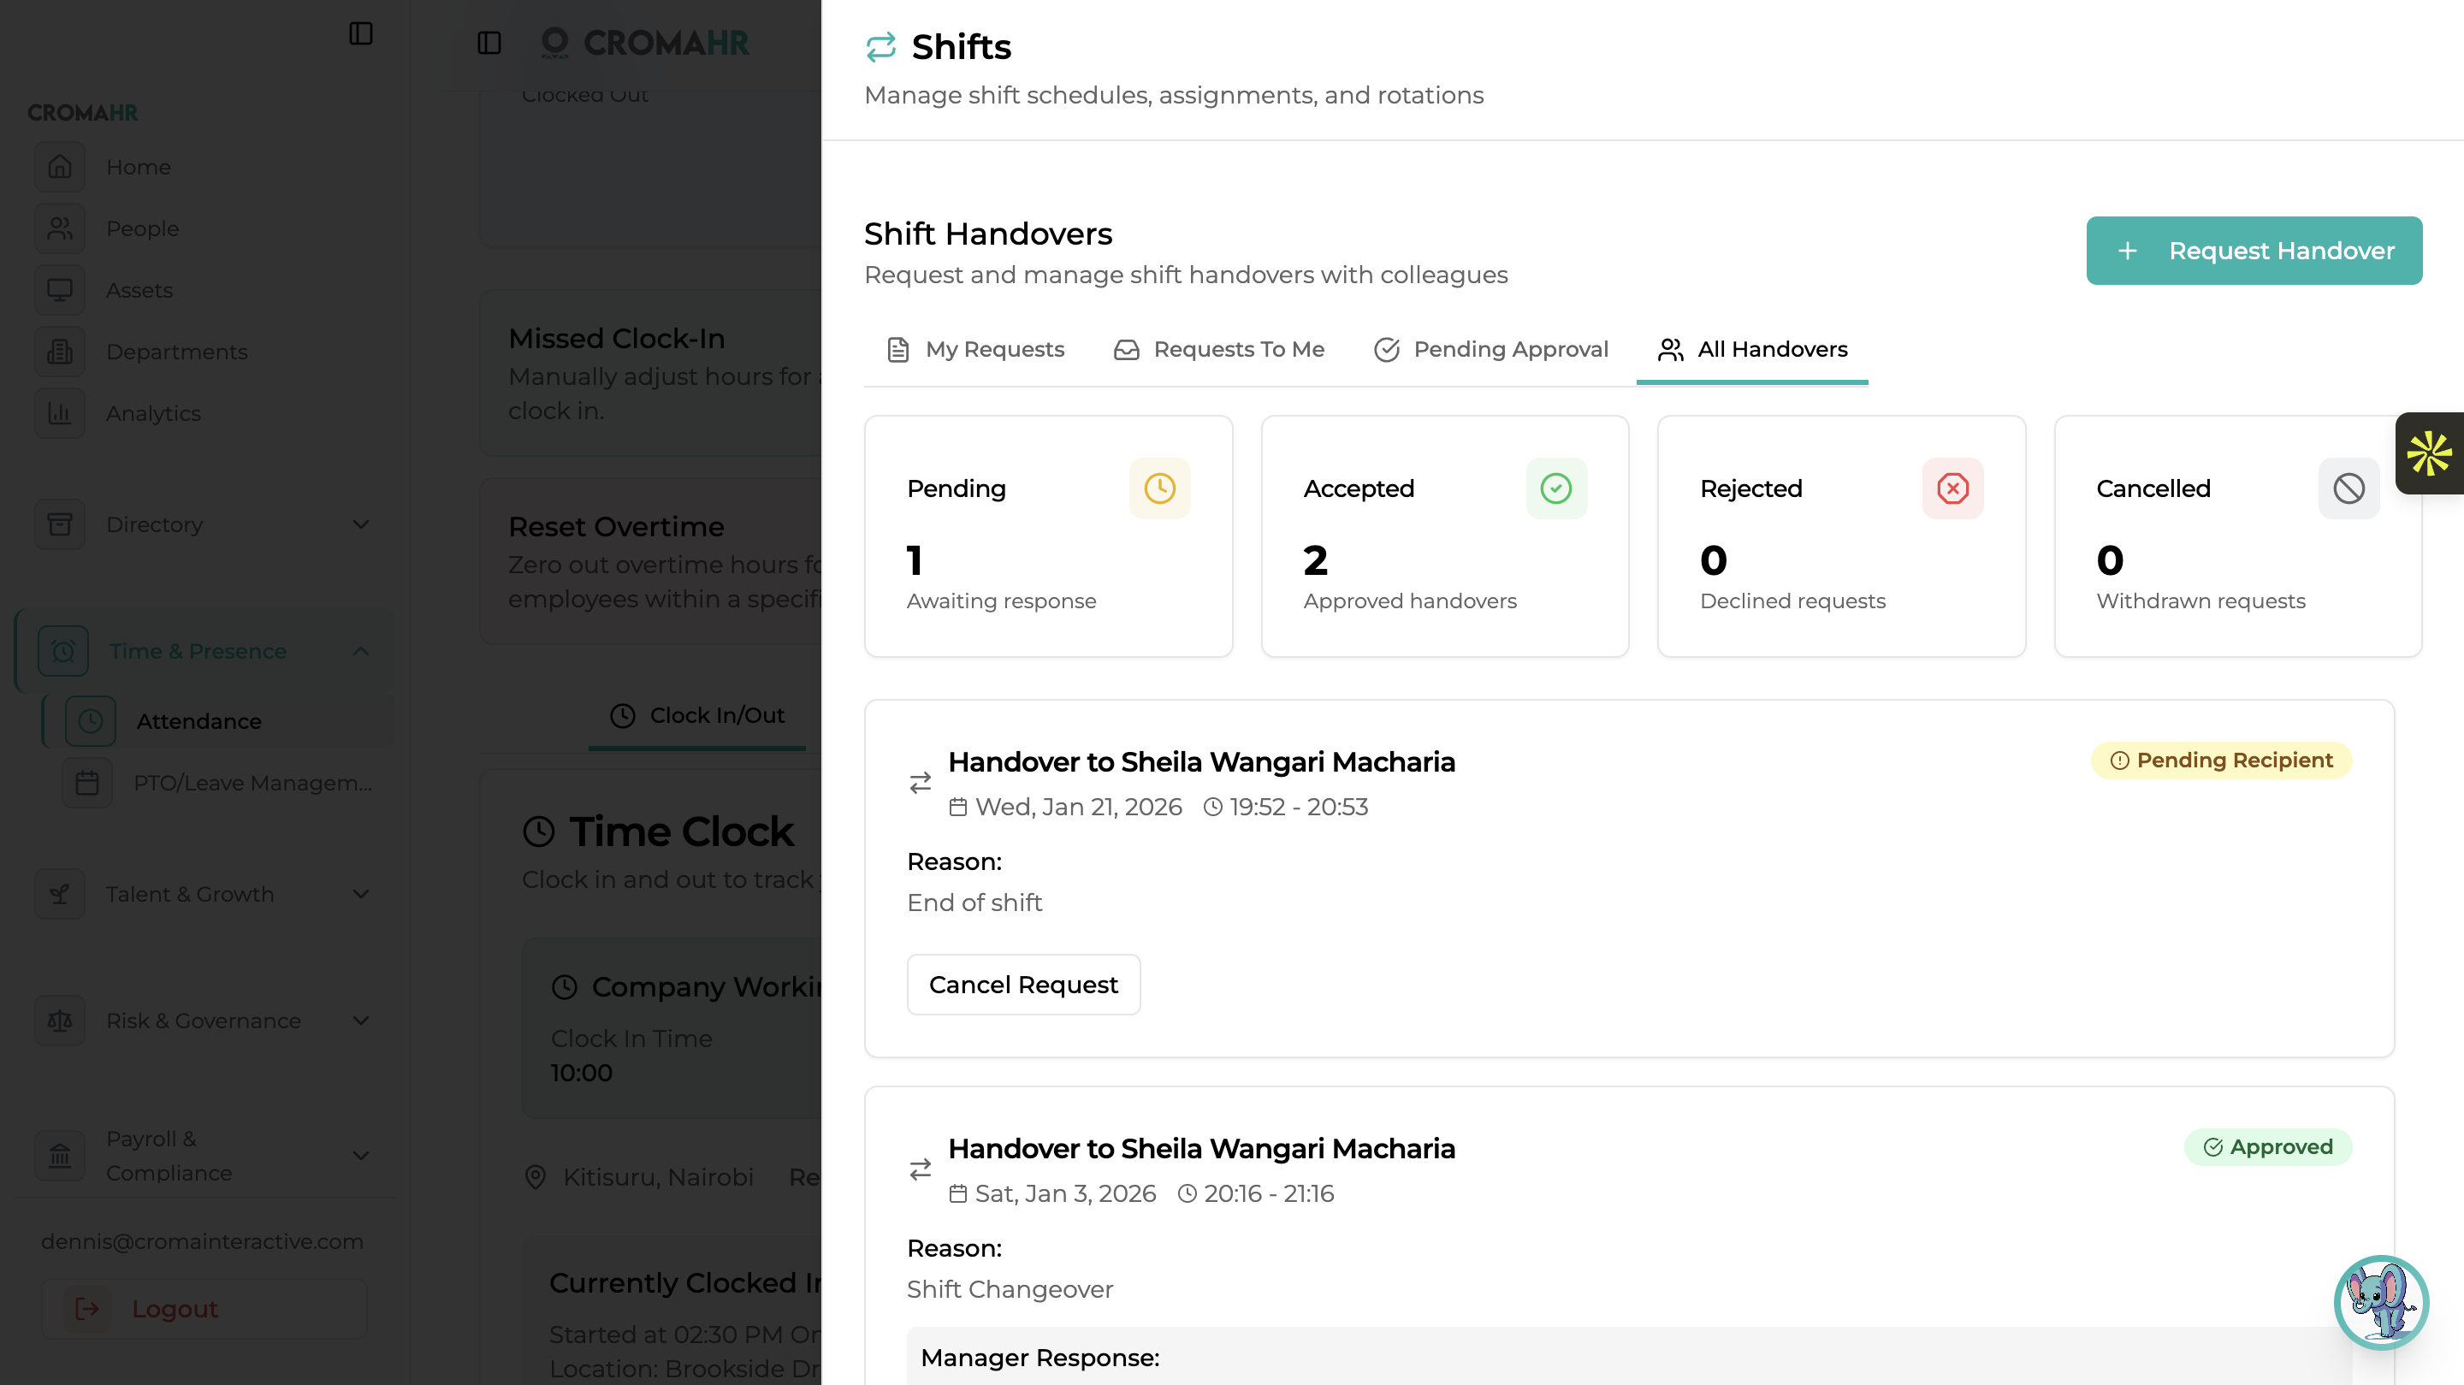Switch to the Requests To Me tab
2464x1385 pixels.
pos(1218,350)
